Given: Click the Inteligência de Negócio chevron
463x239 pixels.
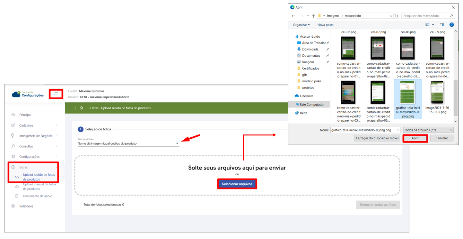Looking at the screenshot, I should [57, 136].
